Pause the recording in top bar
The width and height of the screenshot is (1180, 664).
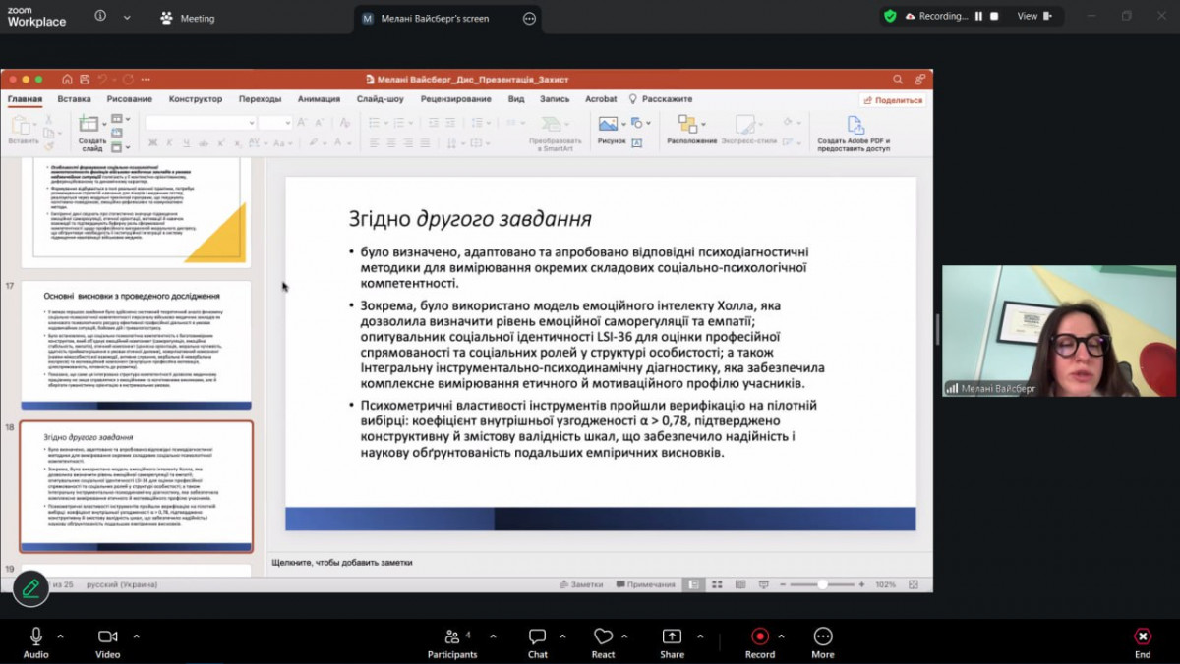pos(978,17)
